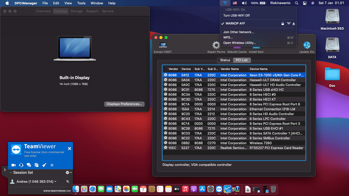Expand more TeamViewer tools double-chevron
The image size is (349, 196).
[52, 165]
